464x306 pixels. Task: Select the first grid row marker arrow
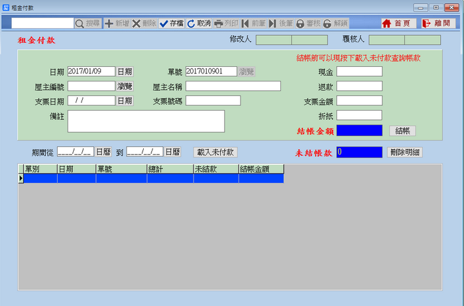(x=21, y=178)
